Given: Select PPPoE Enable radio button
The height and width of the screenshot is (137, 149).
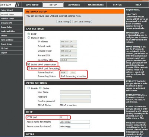Looking at the screenshot, I should 29,88.
